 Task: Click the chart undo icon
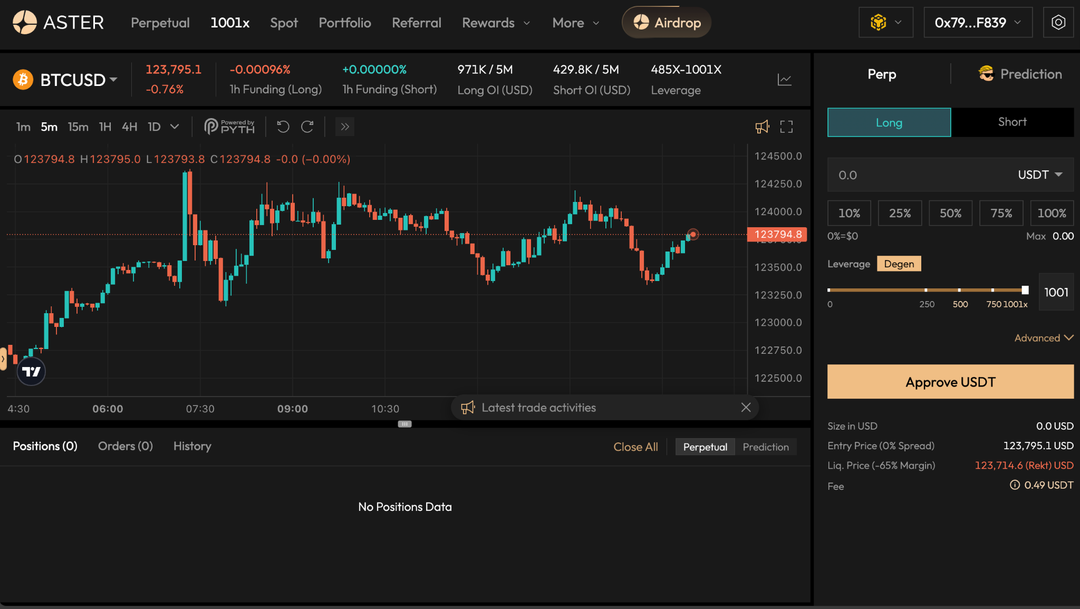pyautogui.click(x=283, y=127)
